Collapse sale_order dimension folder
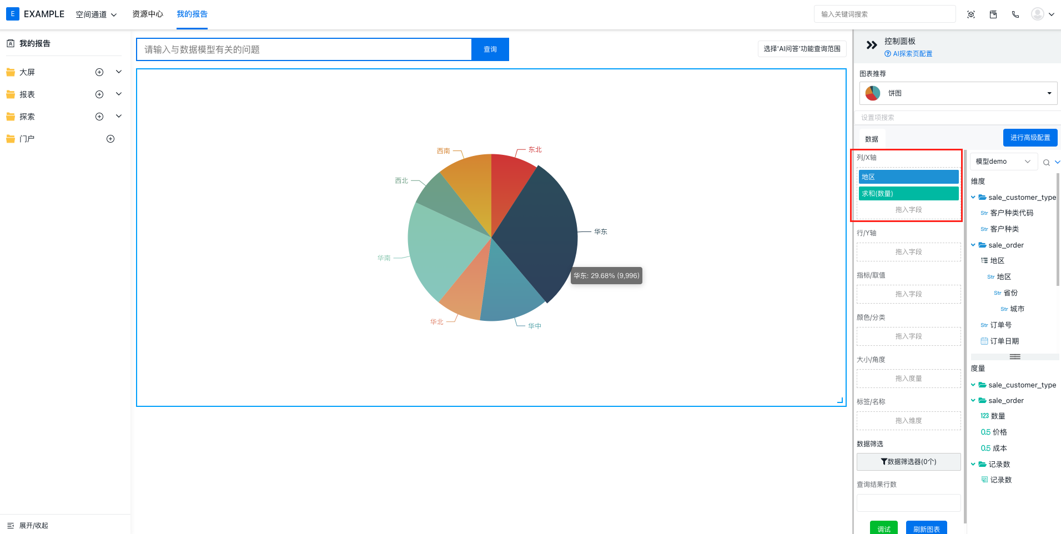The image size is (1061, 534). click(973, 245)
